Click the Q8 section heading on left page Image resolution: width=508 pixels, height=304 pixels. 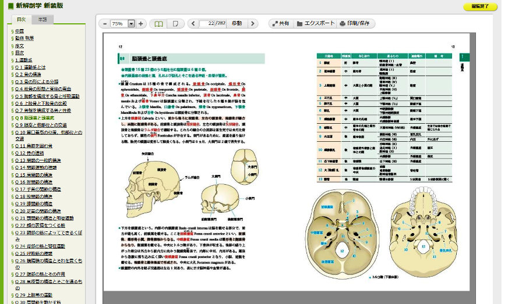tap(191, 59)
